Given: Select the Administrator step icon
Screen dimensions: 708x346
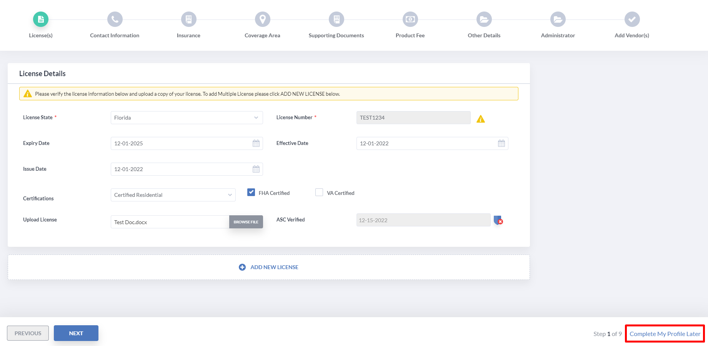Looking at the screenshot, I should coord(557,19).
